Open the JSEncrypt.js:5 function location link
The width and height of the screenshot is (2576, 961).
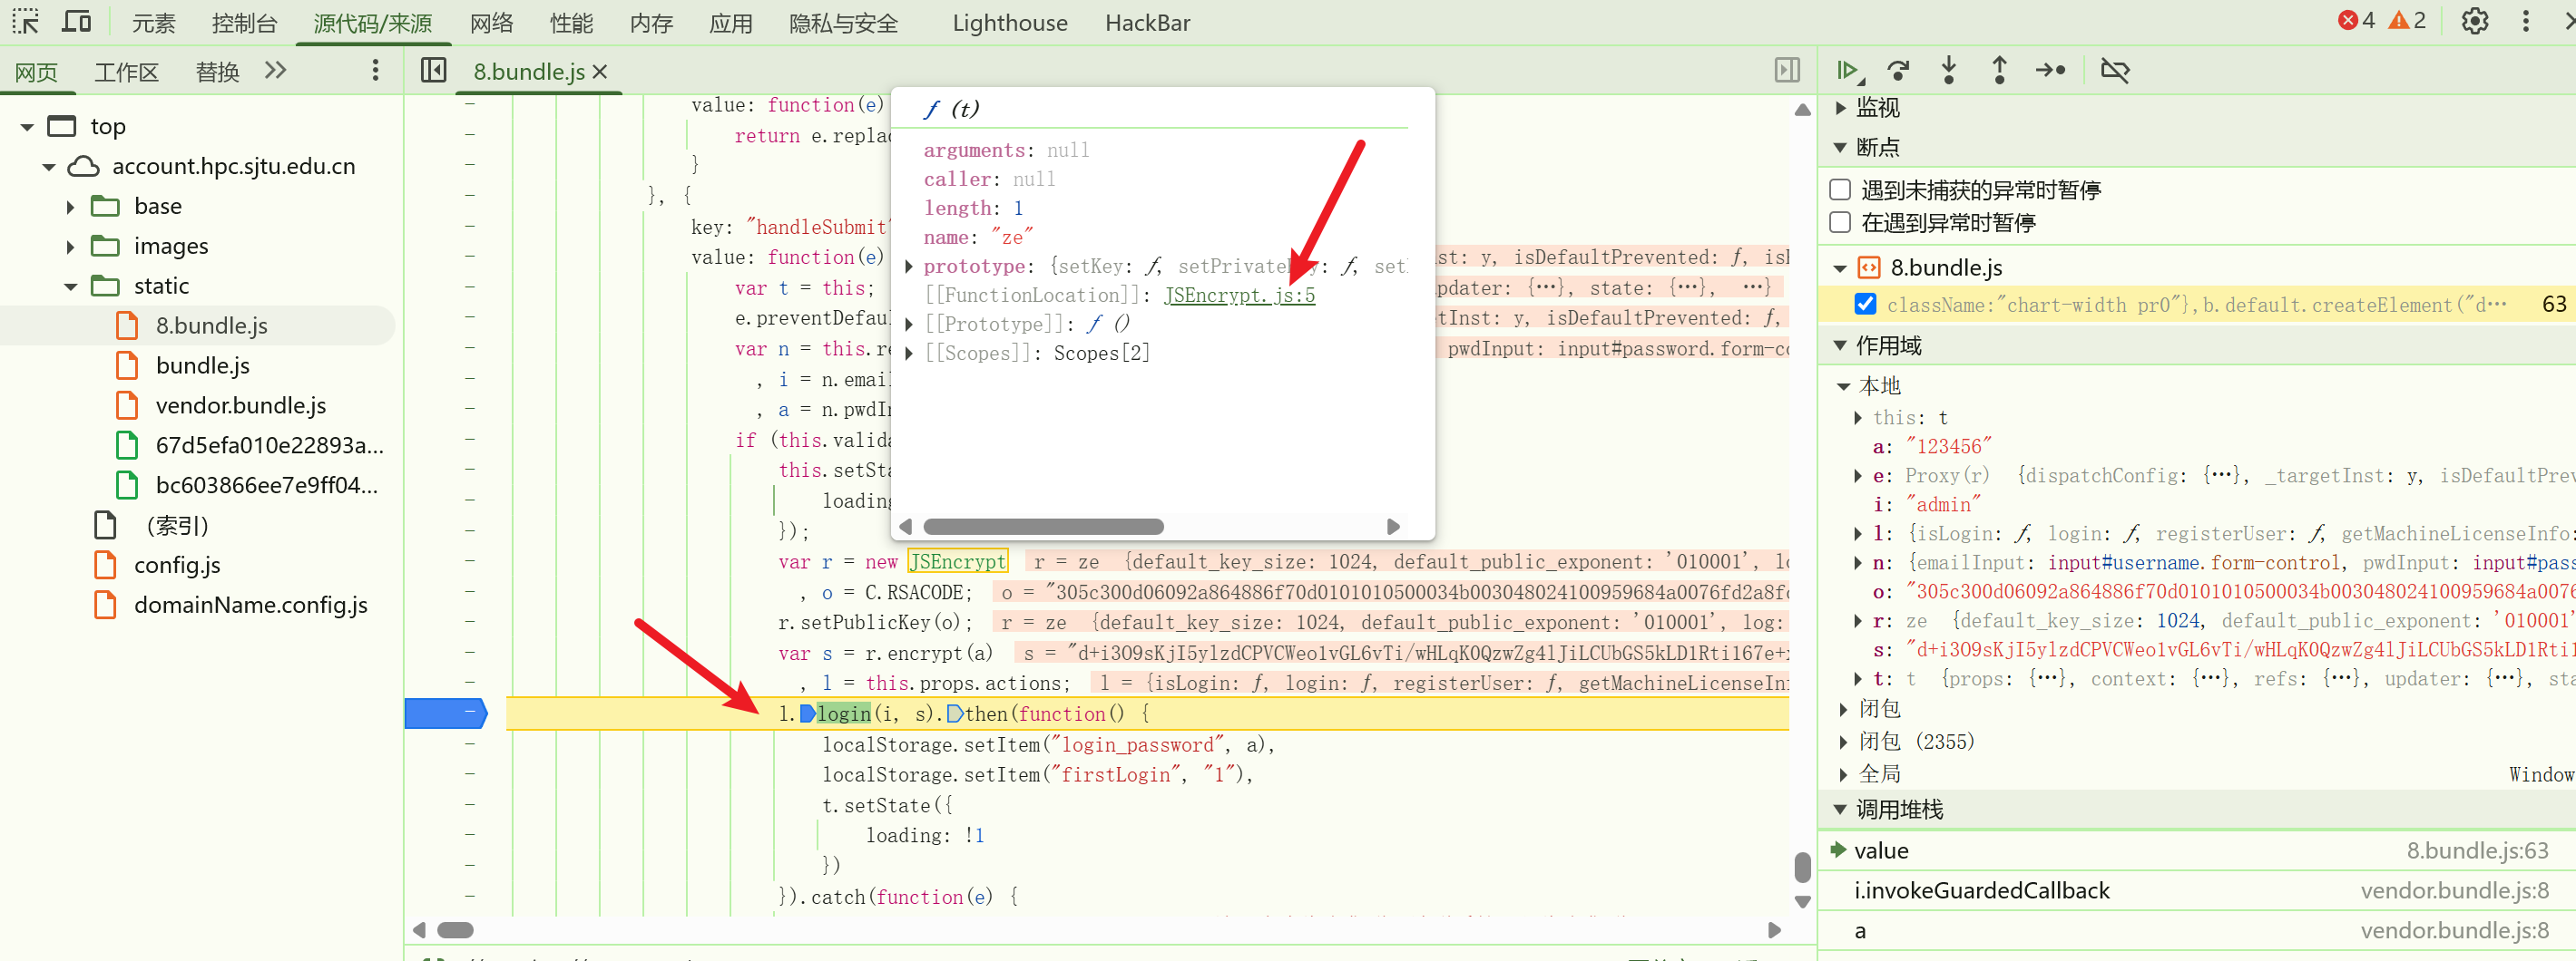coord(1239,296)
